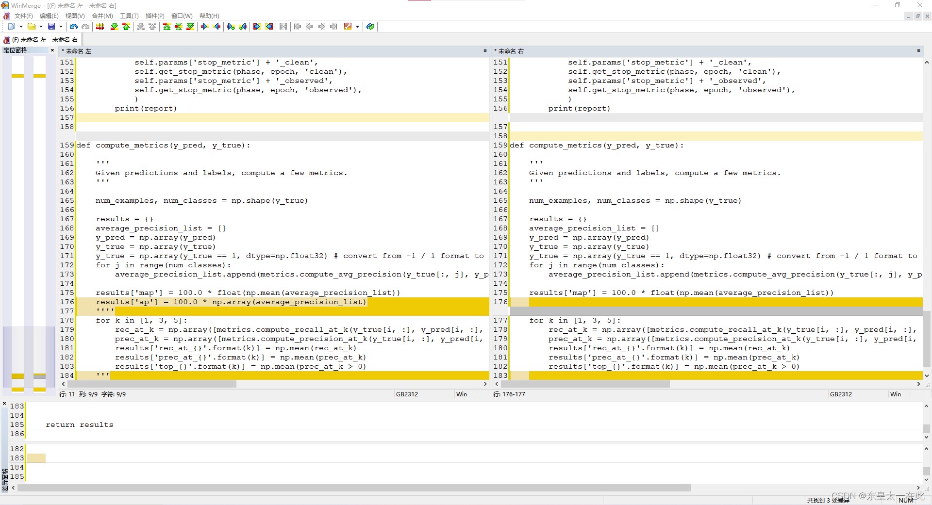
Task: Click the Open folder toolbar icon
Action: pyautogui.click(x=32, y=27)
